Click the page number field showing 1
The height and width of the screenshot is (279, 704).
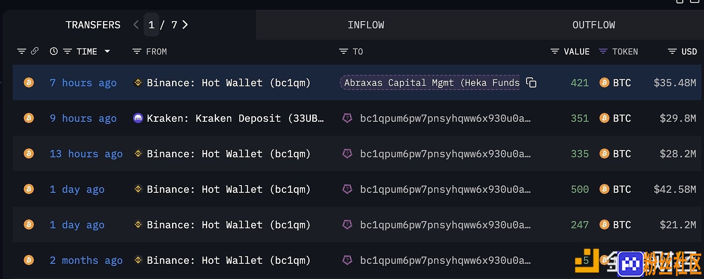point(151,25)
